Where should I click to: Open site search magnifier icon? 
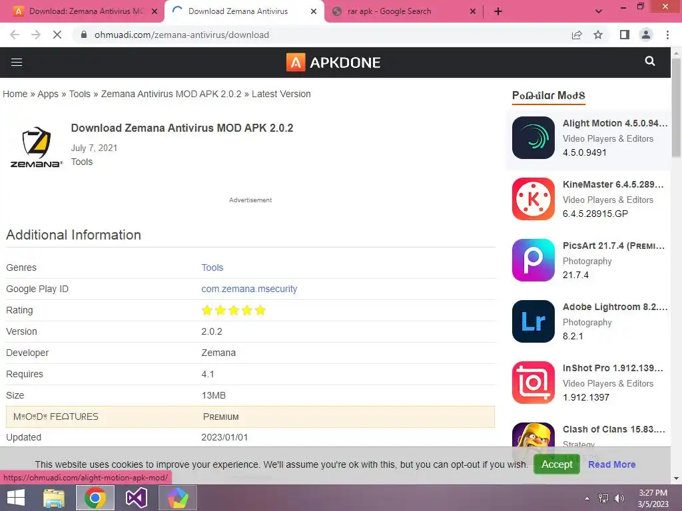pos(650,61)
